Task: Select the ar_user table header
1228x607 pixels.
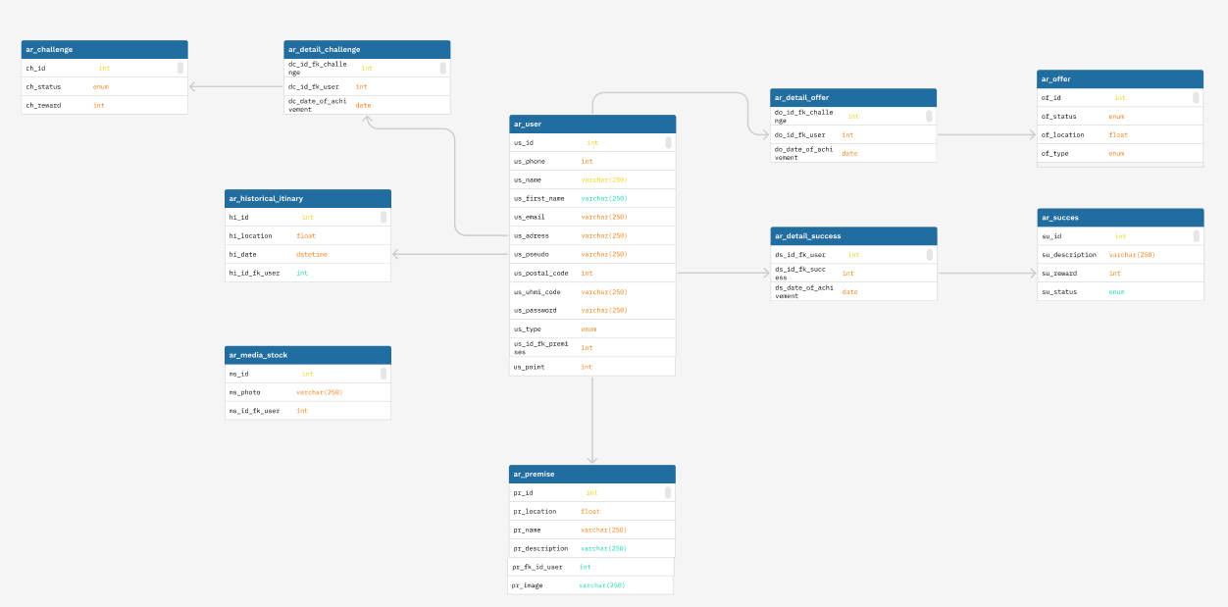Action: pyautogui.click(x=592, y=125)
